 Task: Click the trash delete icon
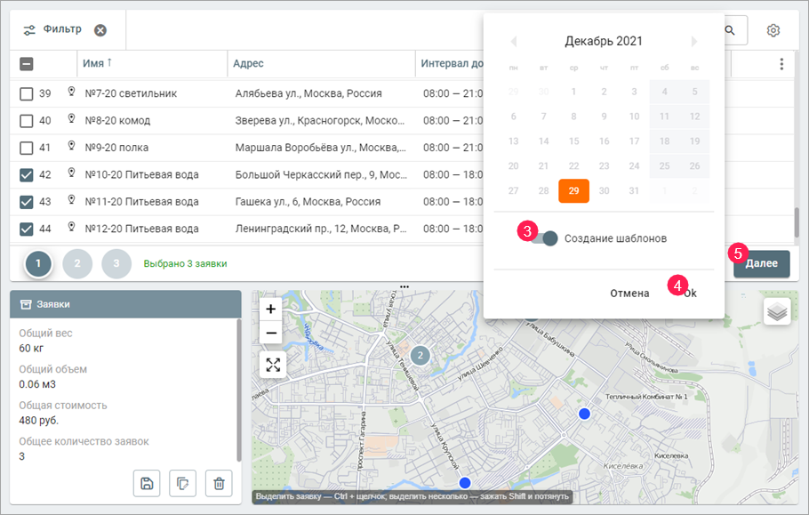pos(219,483)
